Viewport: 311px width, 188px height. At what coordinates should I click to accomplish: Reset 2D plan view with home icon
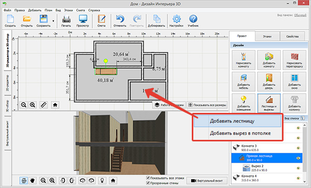tap(55, 105)
